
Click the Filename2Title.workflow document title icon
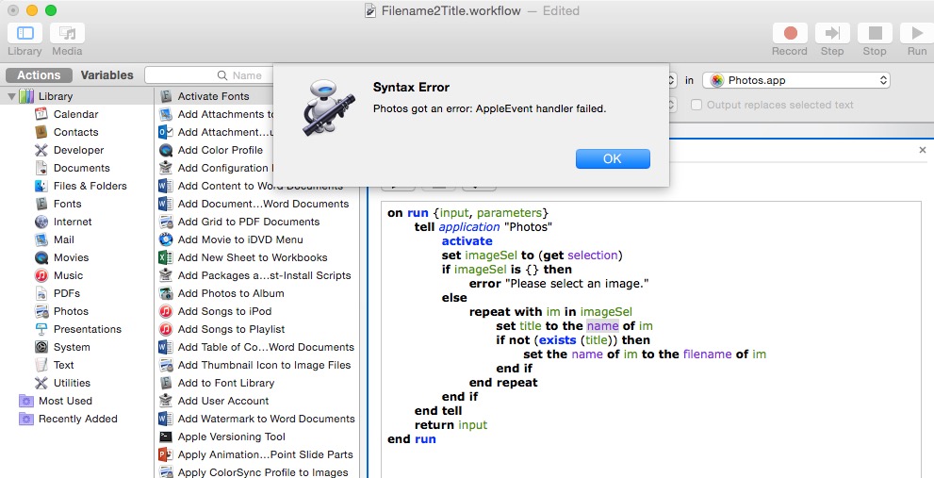(x=369, y=10)
